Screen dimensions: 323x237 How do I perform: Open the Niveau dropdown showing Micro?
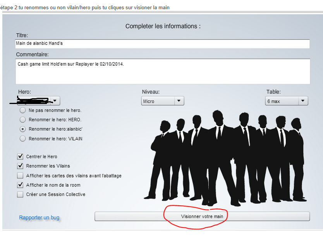click(x=163, y=101)
